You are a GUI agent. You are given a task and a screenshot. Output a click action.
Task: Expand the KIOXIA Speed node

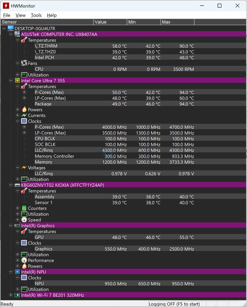17,220
